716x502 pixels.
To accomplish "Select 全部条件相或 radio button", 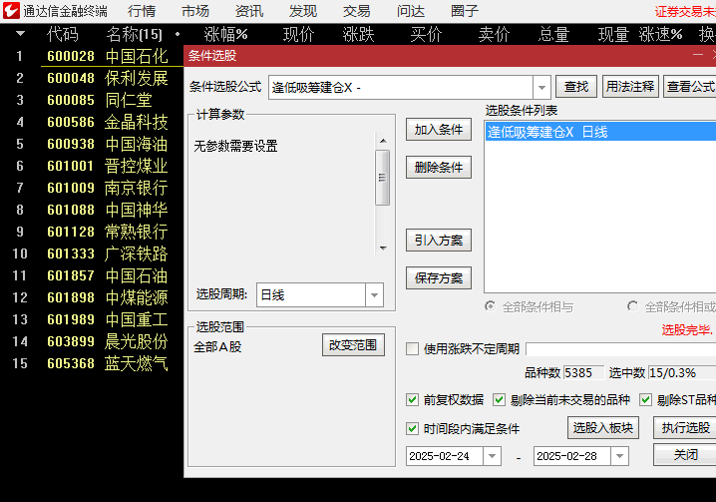I will pyautogui.click(x=632, y=306).
